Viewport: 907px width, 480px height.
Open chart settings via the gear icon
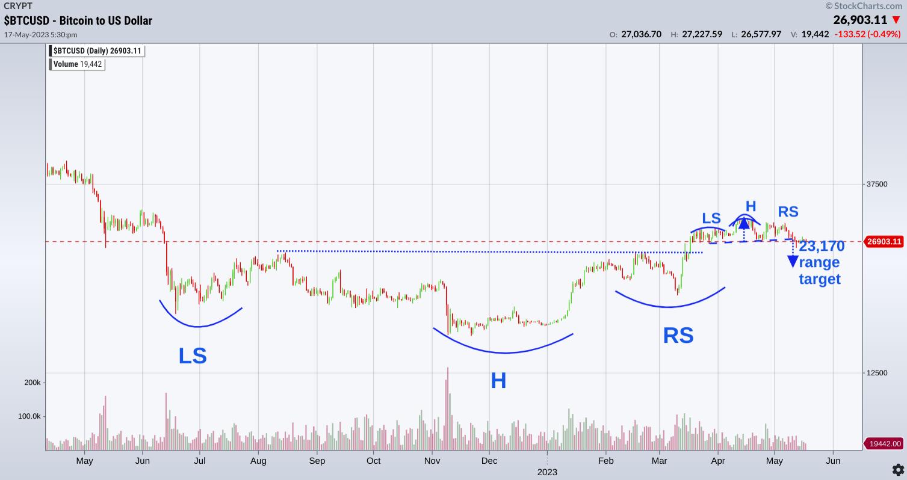(x=897, y=469)
